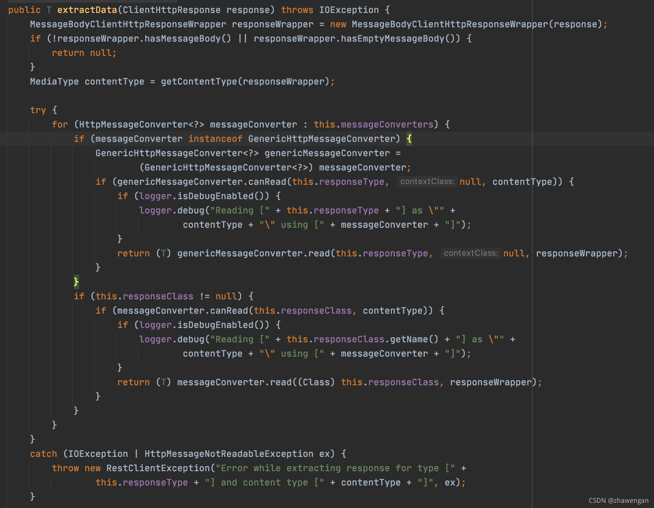Click genericMessageConverter.read method call
The height and width of the screenshot is (508, 654).
tap(253, 253)
